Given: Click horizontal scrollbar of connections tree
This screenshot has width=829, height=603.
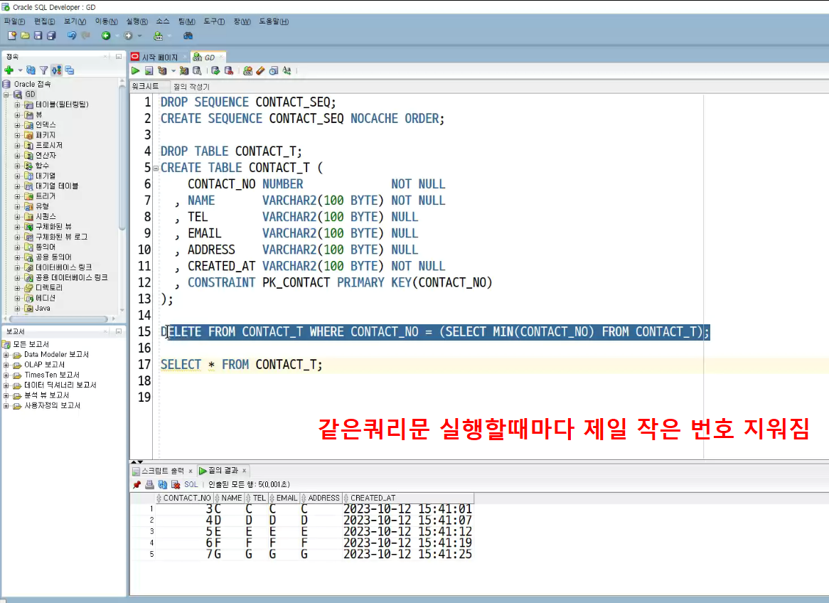Looking at the screenshot, I should pyautogui.click(x=59, y=319).
